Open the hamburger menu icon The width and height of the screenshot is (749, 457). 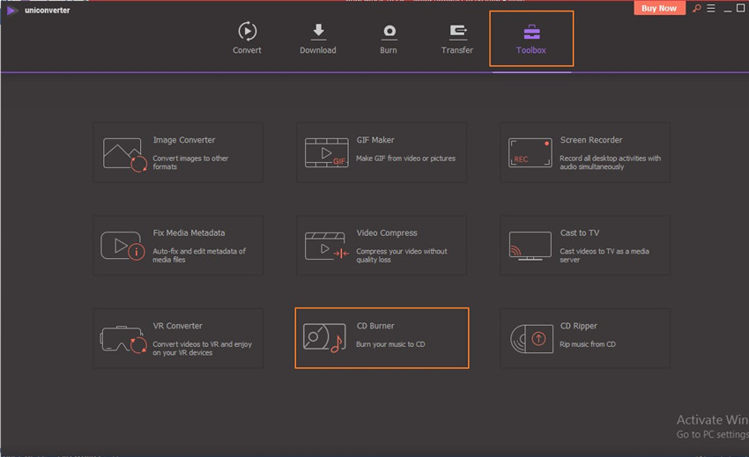click(x=711, y=8)
